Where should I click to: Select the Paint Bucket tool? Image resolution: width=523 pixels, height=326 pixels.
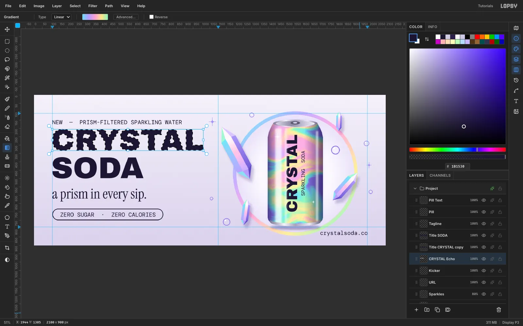(x=7, y=139)
